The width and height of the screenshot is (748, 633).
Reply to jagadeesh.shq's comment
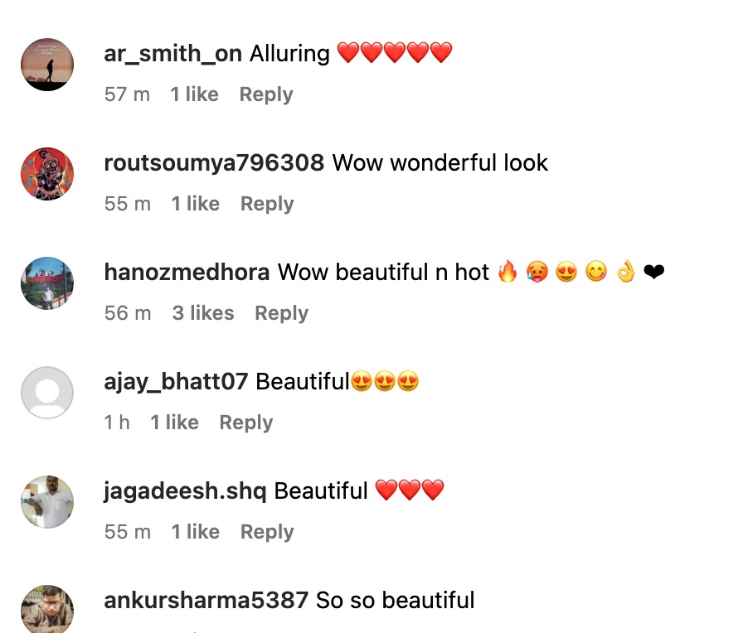(267, 532)
